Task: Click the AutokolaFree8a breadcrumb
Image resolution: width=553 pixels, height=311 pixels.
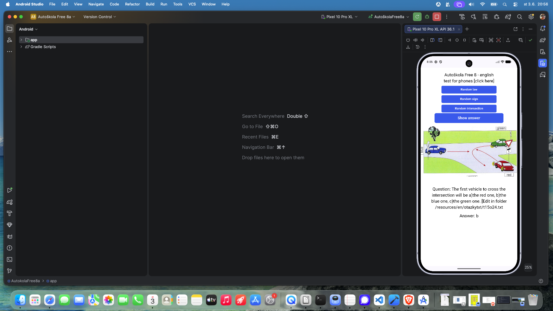Action: (24, 281)
